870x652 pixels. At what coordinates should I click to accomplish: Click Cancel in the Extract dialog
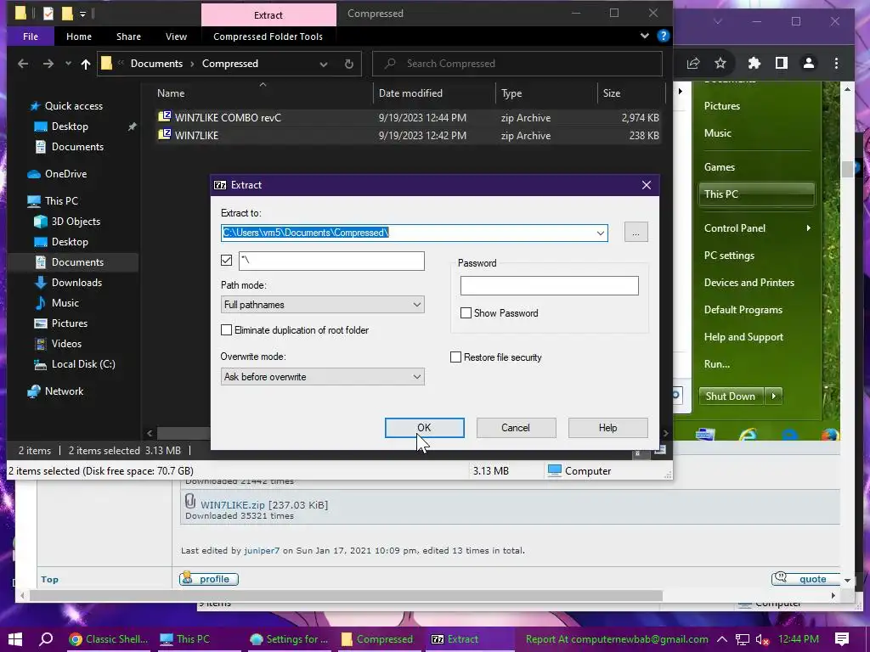(516, 428)
